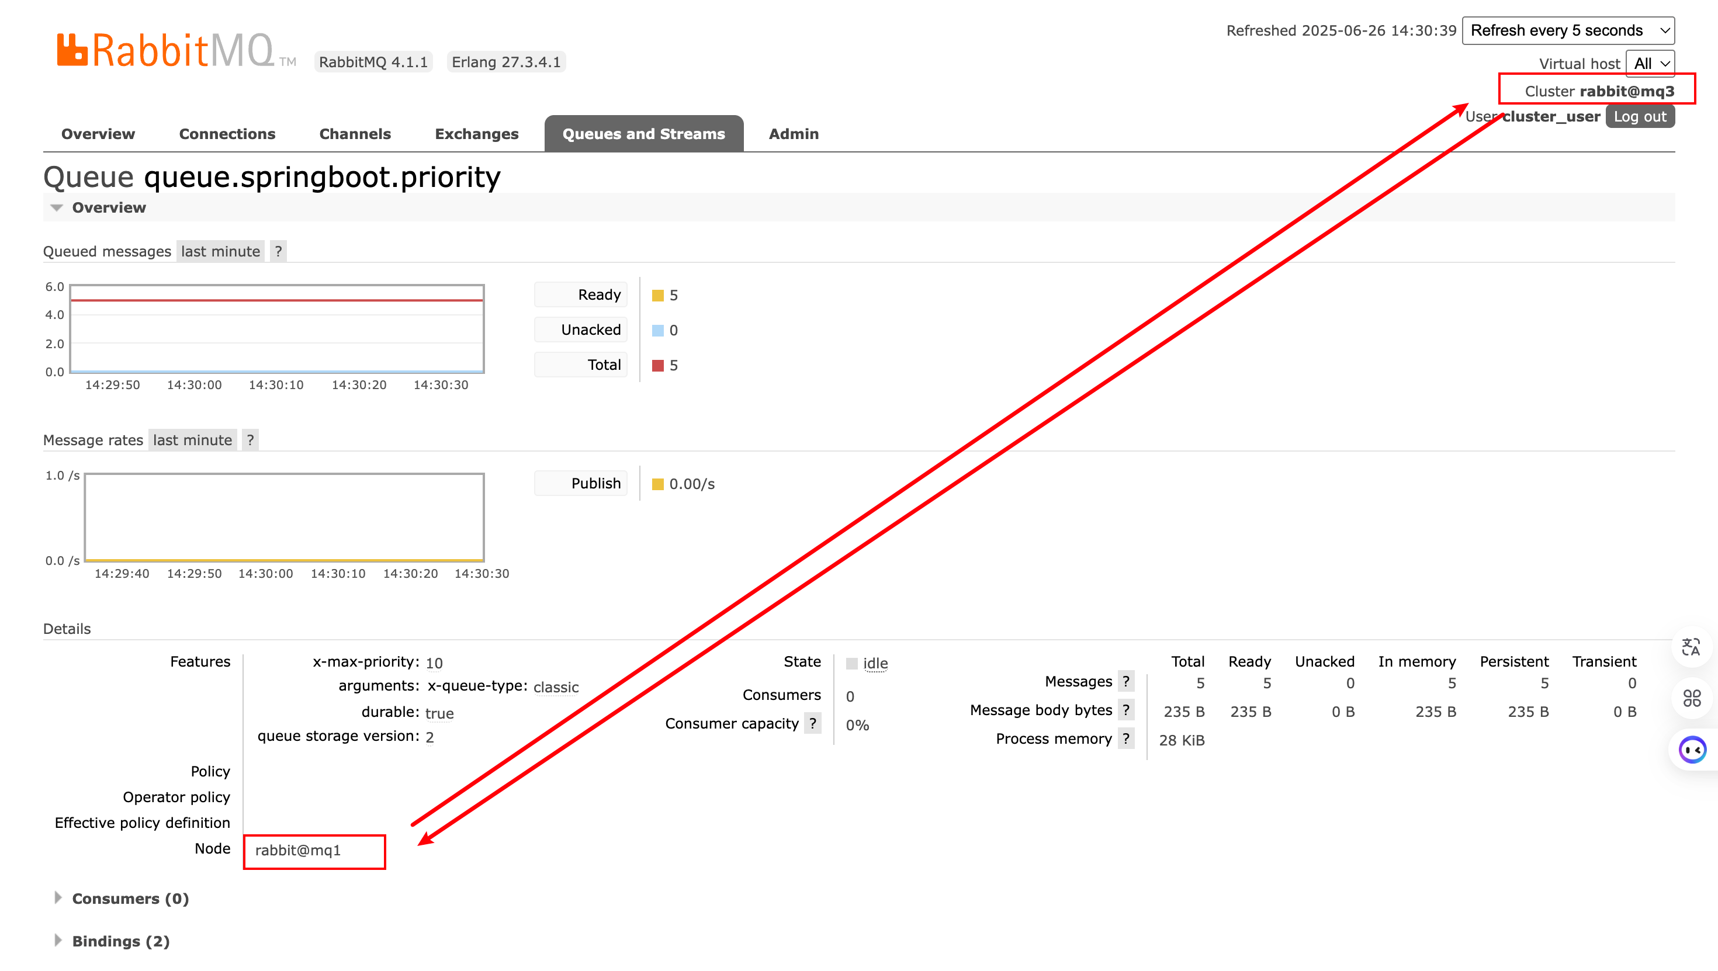Click the blue Unacked color swatch

657,330
